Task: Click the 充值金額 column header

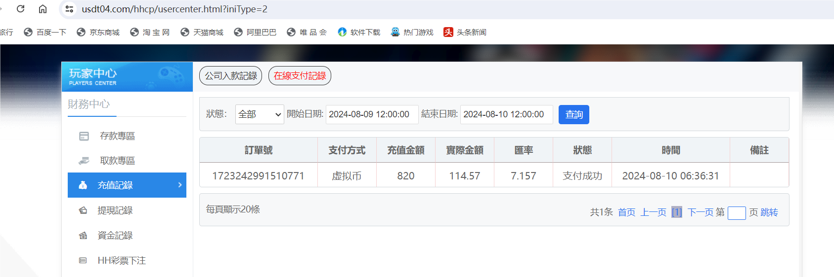Action: pos(406,150)
